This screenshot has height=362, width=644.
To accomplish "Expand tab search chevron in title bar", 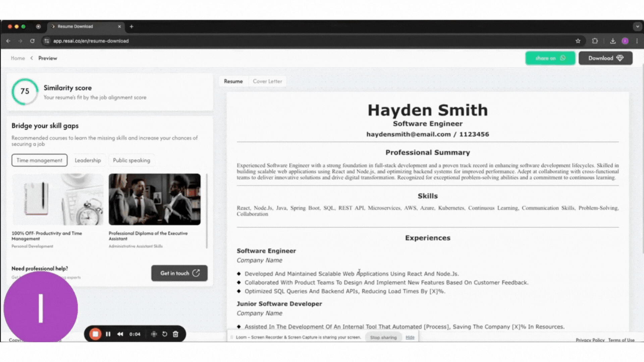I will pos(637,26).
